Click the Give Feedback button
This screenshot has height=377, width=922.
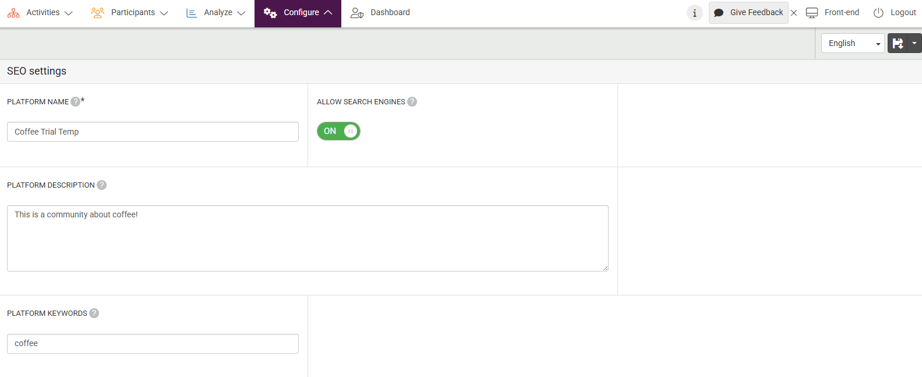[x=748, y=13]
